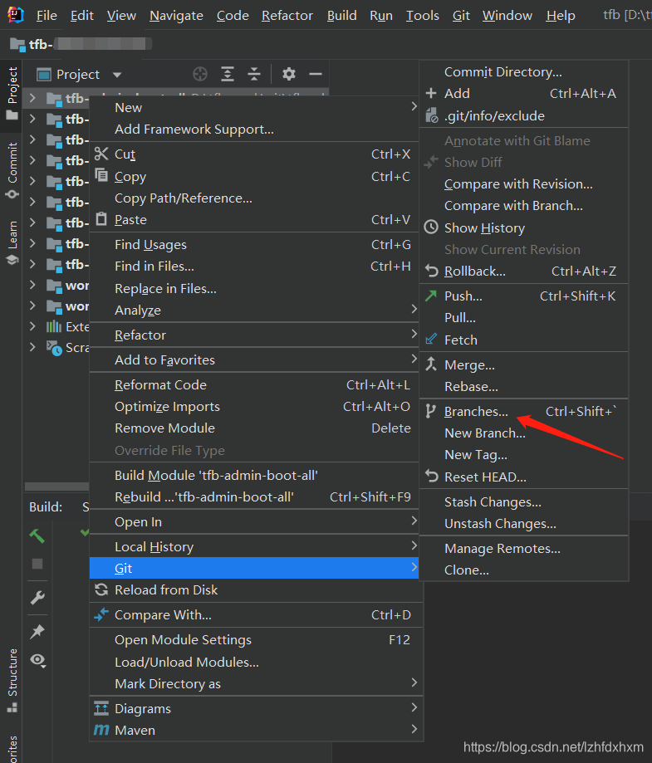Hide the Project panel with minus icon

pyautogui.click(x=316, y=74)
